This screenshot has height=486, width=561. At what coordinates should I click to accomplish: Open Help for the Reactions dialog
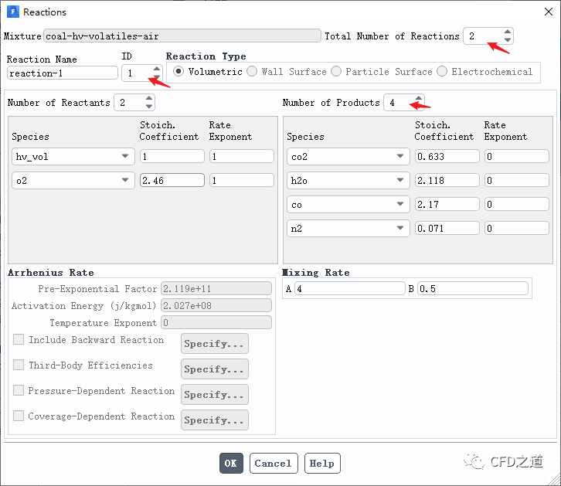click(321, 463)
